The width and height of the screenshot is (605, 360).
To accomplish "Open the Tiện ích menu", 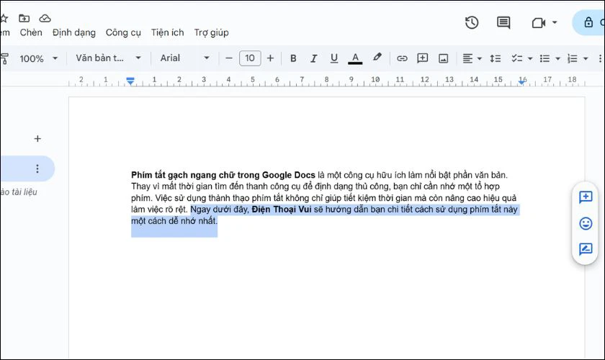I will coord(167,33).
